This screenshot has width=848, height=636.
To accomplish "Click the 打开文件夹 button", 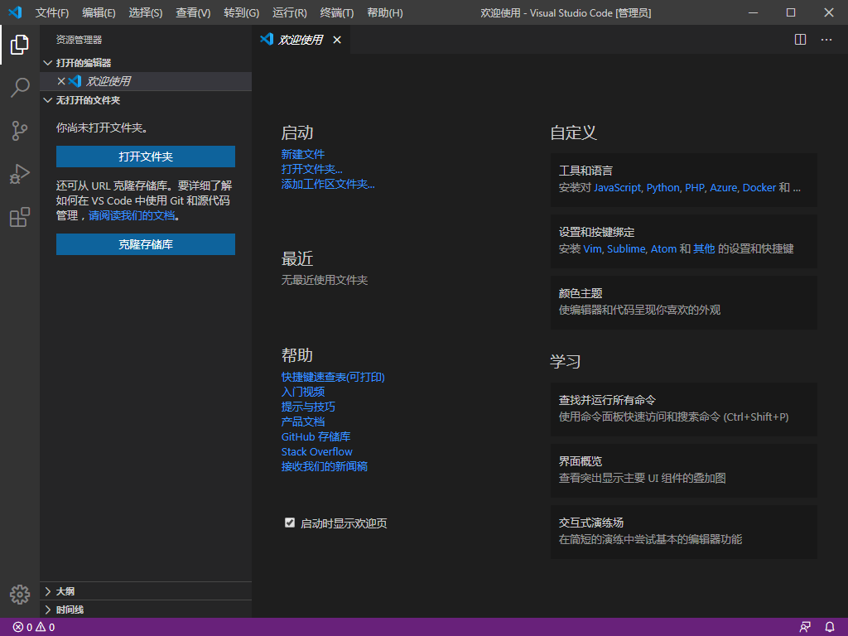I will pyautogui.click(x=145, y=156).
